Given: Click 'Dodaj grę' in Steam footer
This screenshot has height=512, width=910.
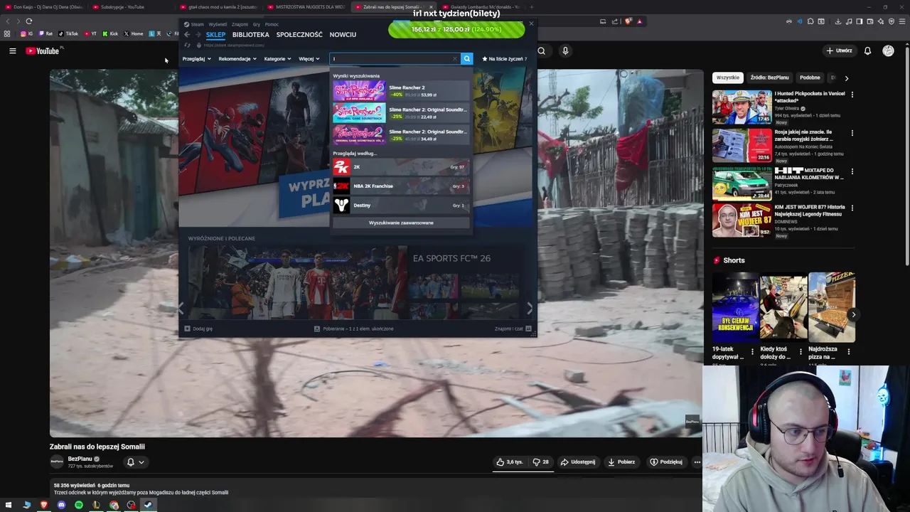Looking at the screenshot, I should 198,329.
